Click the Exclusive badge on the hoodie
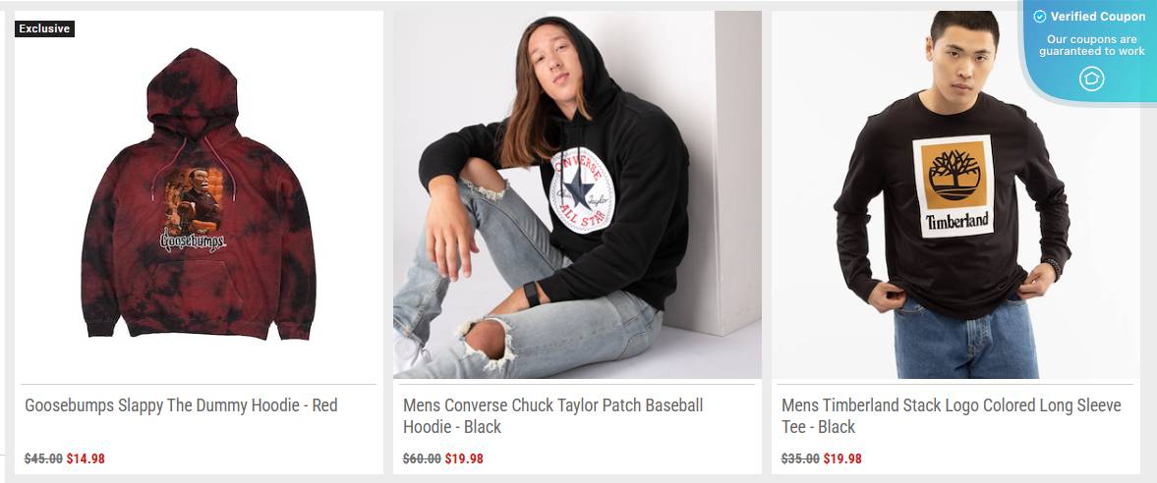The width and height of the screenshot is (1157, 483). point(44,28)
